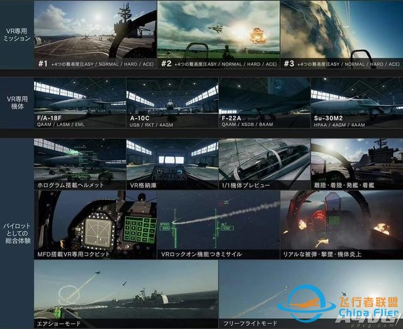403x329 pixels.
Task: Click the MFD搭載VR専用コクピット caption
Action: point(74,254)
